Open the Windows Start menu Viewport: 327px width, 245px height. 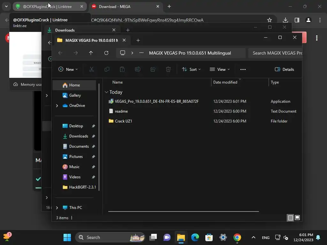pos(67,237)
